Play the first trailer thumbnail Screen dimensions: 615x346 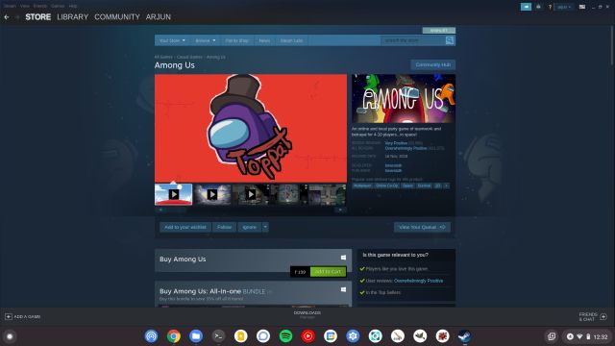[x=173, y=194]
